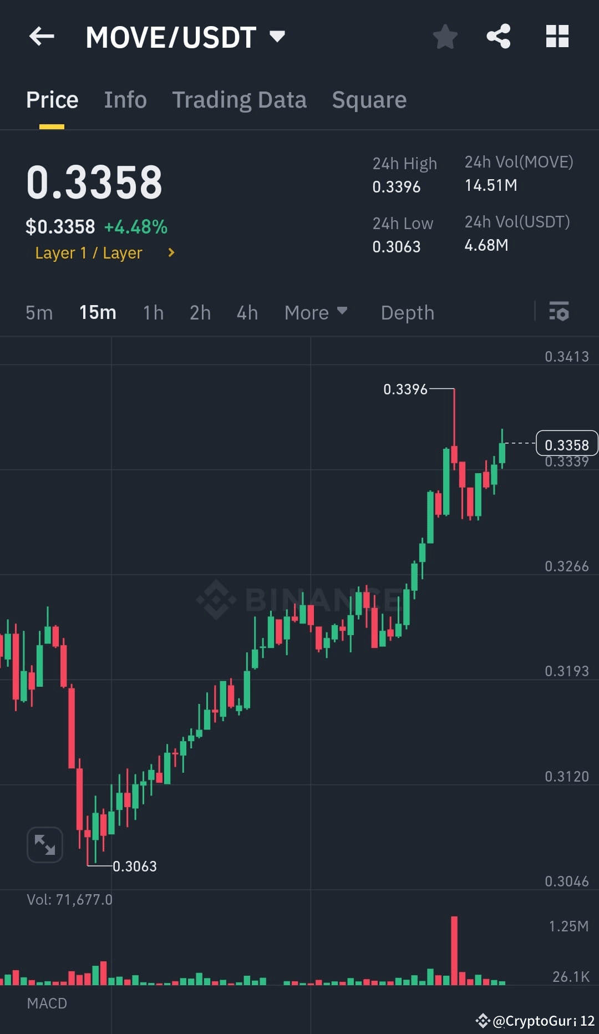Select the 5m candle interval

(x=39, y=312)
